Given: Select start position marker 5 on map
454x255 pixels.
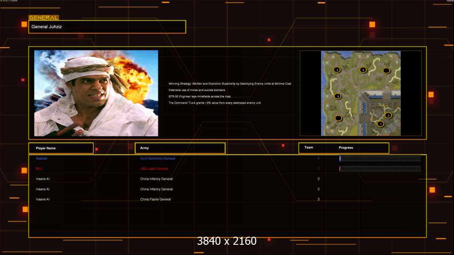Looking at the screenshot, I should click(363, 70).
